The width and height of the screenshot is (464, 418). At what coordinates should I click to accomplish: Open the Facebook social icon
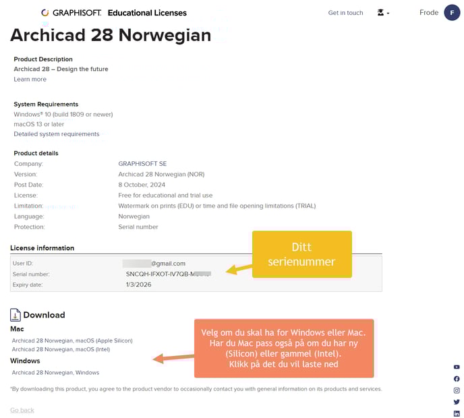coord(457,379)
